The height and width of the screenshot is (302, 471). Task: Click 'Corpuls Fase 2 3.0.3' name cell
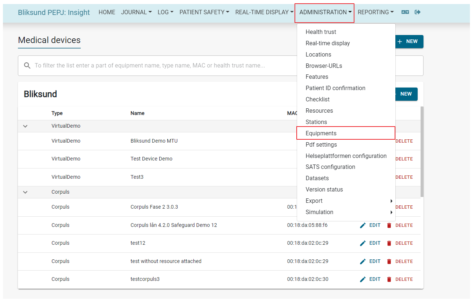[154, 207]
